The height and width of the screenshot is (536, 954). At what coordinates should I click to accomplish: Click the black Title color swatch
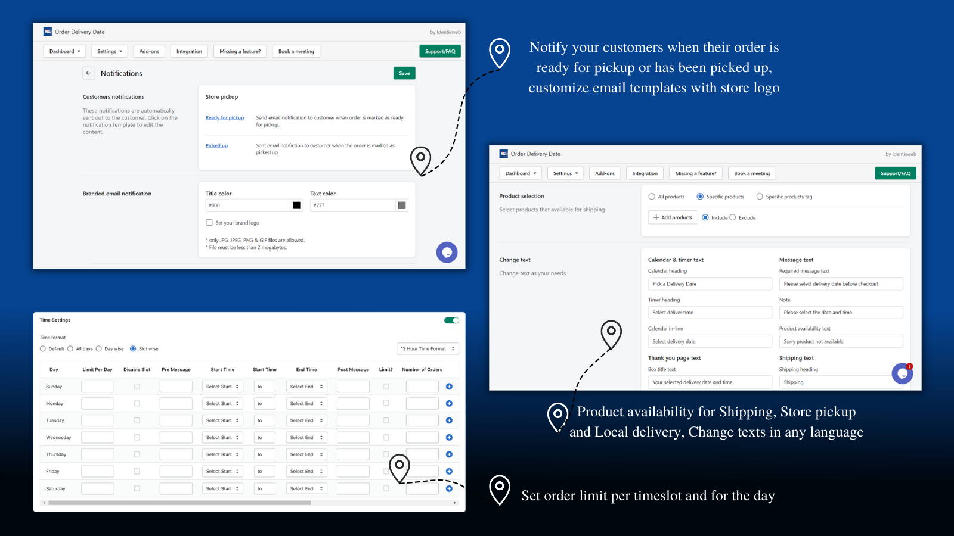coord(296,205)
